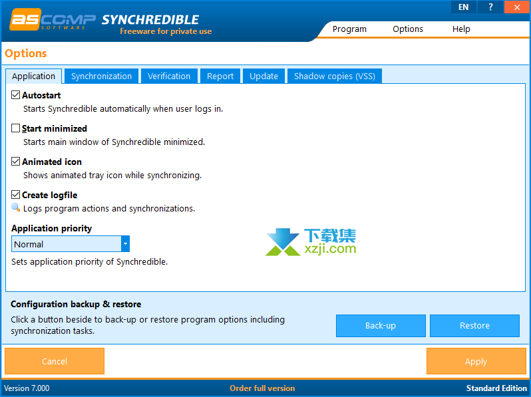Click the Sets application priority description
The height and width of the screenshot is (397, 531).
(x=89, y=261)
